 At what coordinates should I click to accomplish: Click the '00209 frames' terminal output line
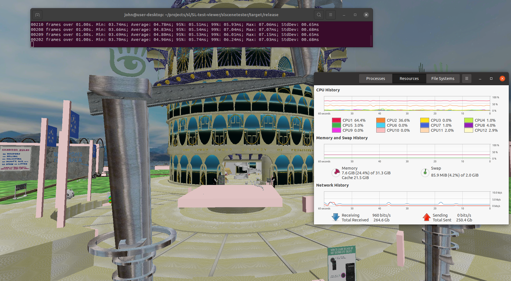tap(175, 35)
